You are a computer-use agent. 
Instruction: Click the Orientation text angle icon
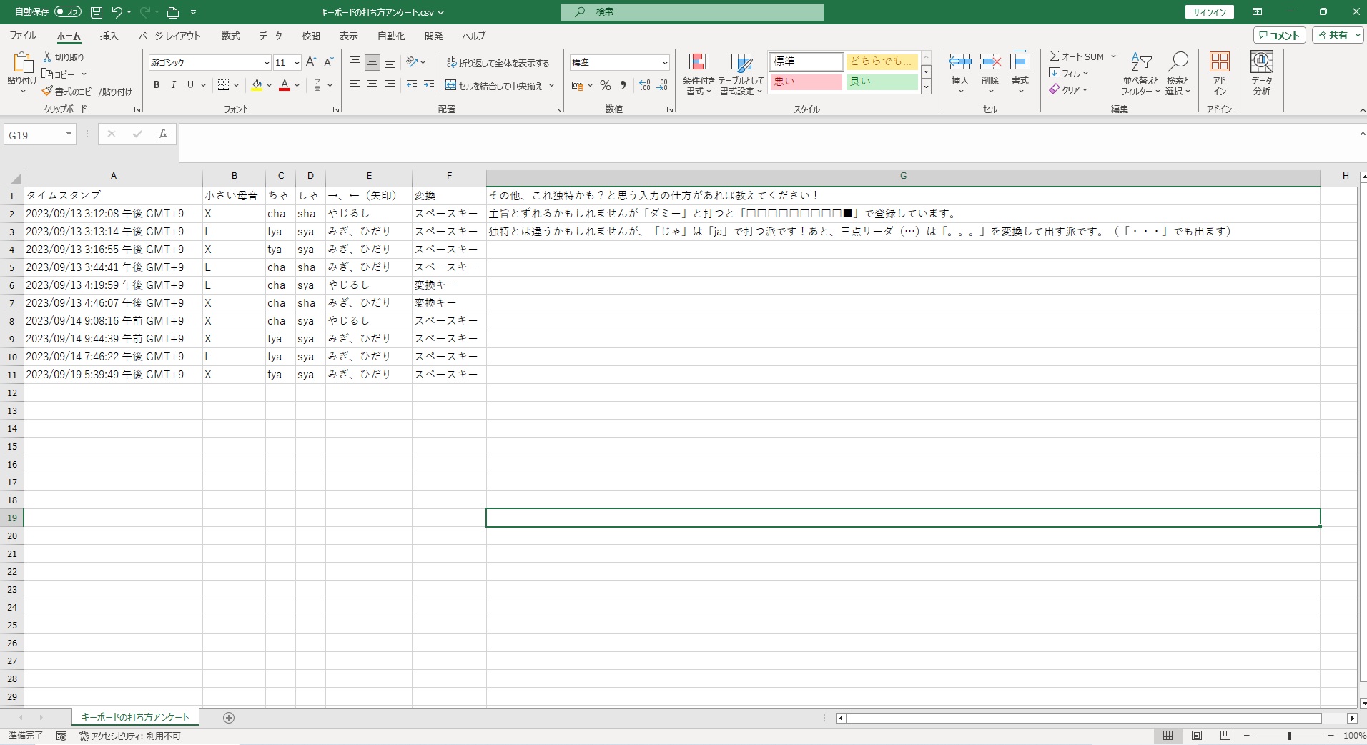[x=412, y=62]
